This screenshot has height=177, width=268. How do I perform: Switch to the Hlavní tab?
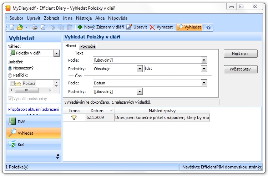[x=71, y=46]
